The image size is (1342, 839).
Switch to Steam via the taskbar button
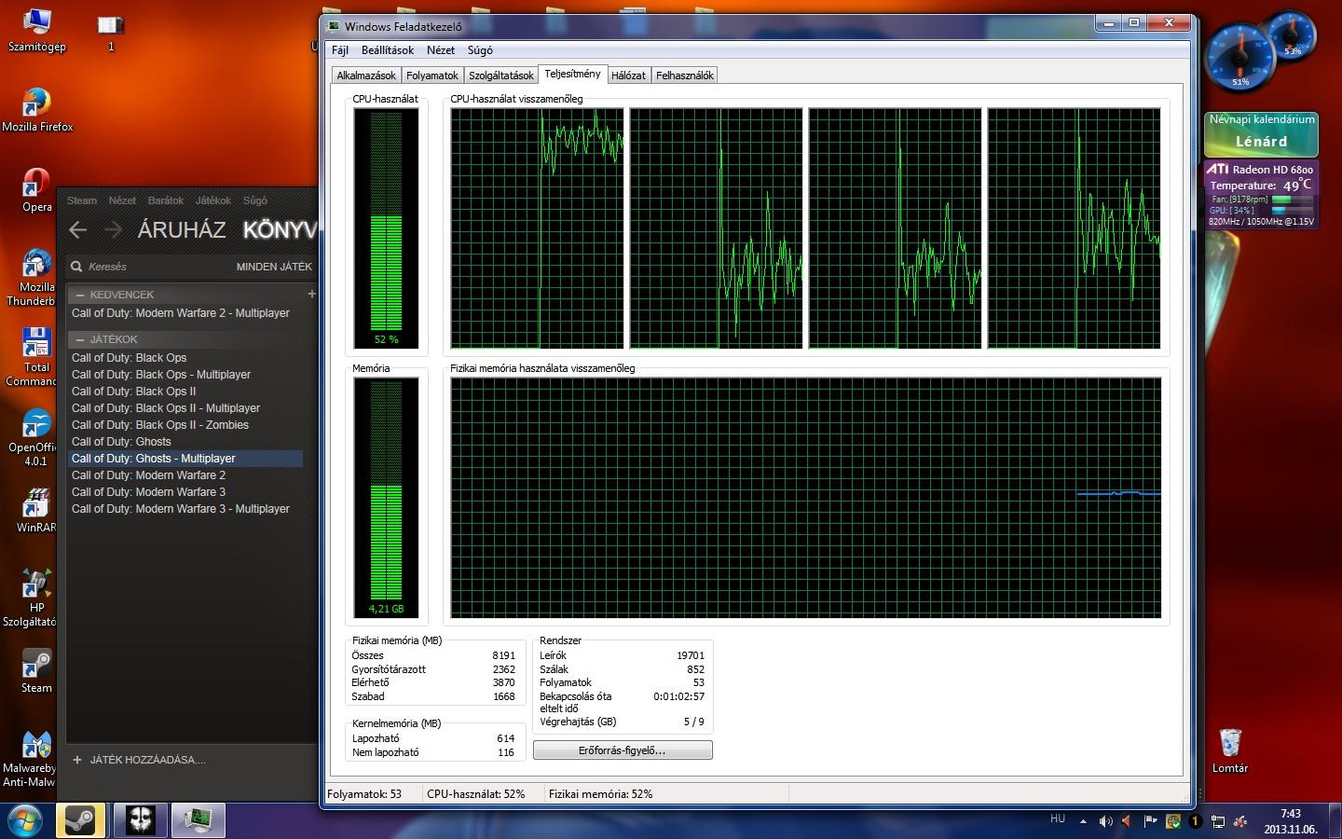(x=81, y=820)
